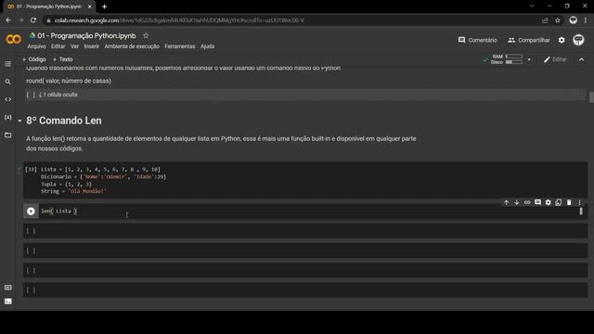Select the last empty code cell
Image resolution: width=594 pixels, height=334 pixels.
(x=305, y=290)
